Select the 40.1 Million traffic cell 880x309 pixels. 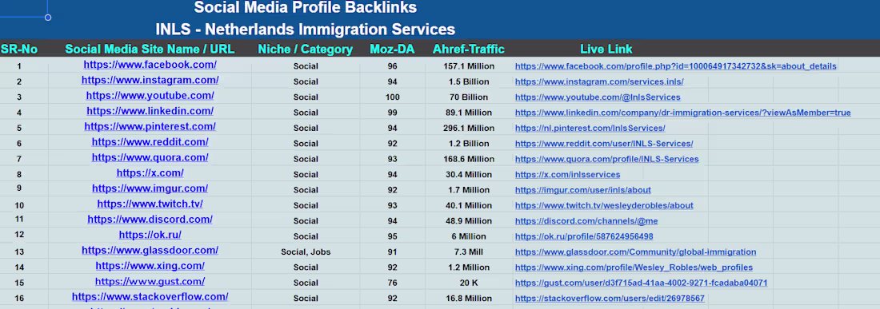[469, 205]
